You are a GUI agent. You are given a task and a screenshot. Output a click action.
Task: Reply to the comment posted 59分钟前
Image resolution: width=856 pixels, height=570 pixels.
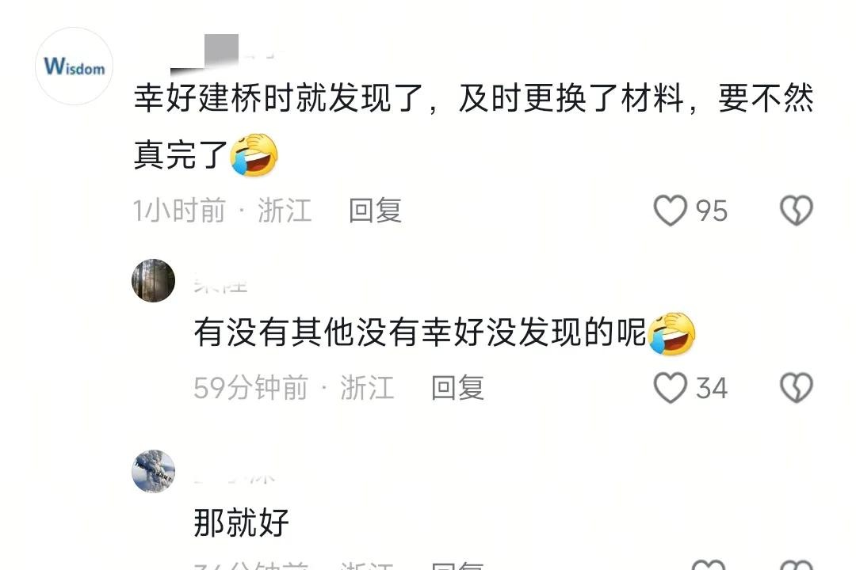(457, 388)
